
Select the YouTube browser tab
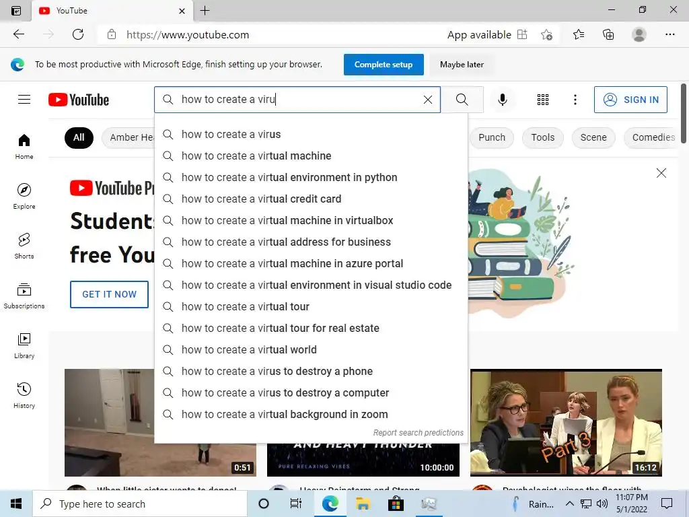[x=112, y=11]
